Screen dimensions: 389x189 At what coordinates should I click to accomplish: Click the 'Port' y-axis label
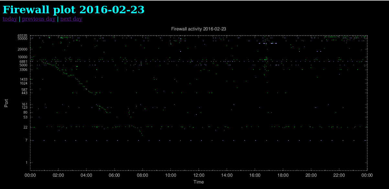pos(6,103)
